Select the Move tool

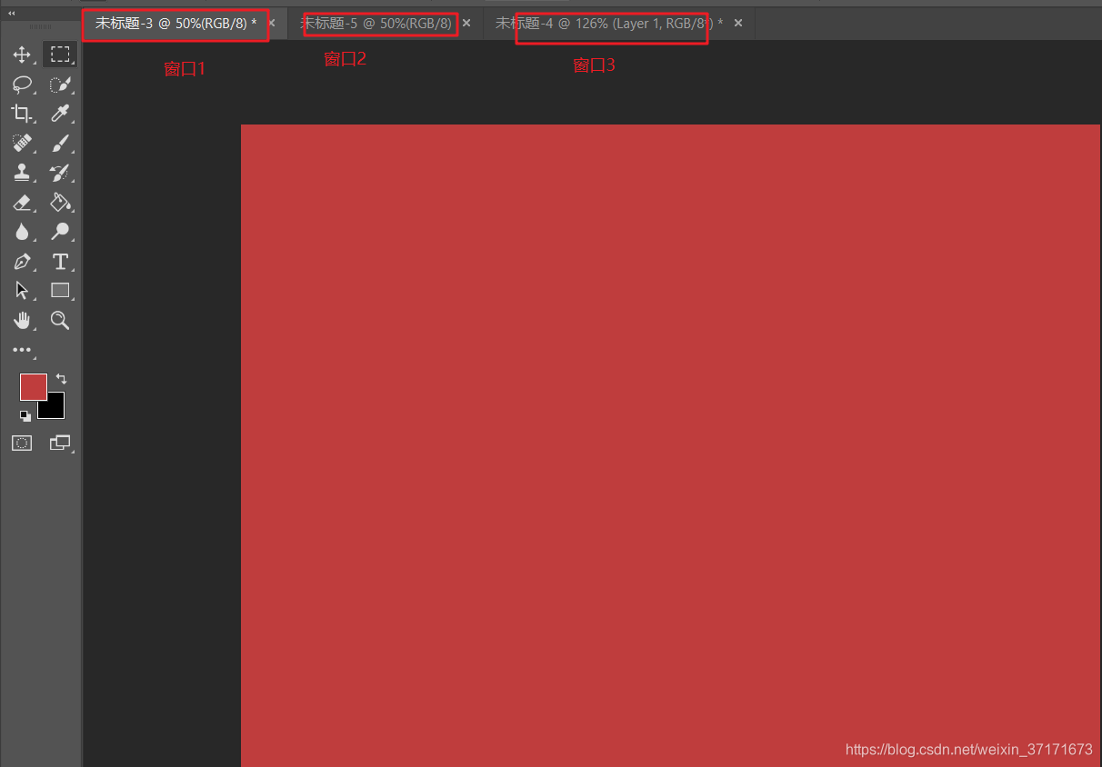pos(22,55)
